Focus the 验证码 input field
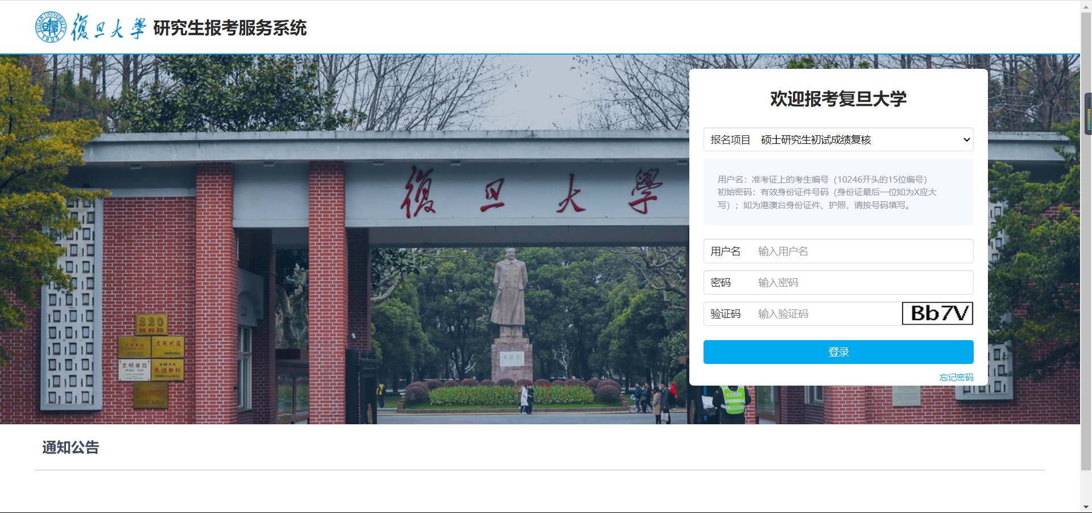Image resolution: width=1092 pixels, height=513 pixels. [x=803, y=313]
